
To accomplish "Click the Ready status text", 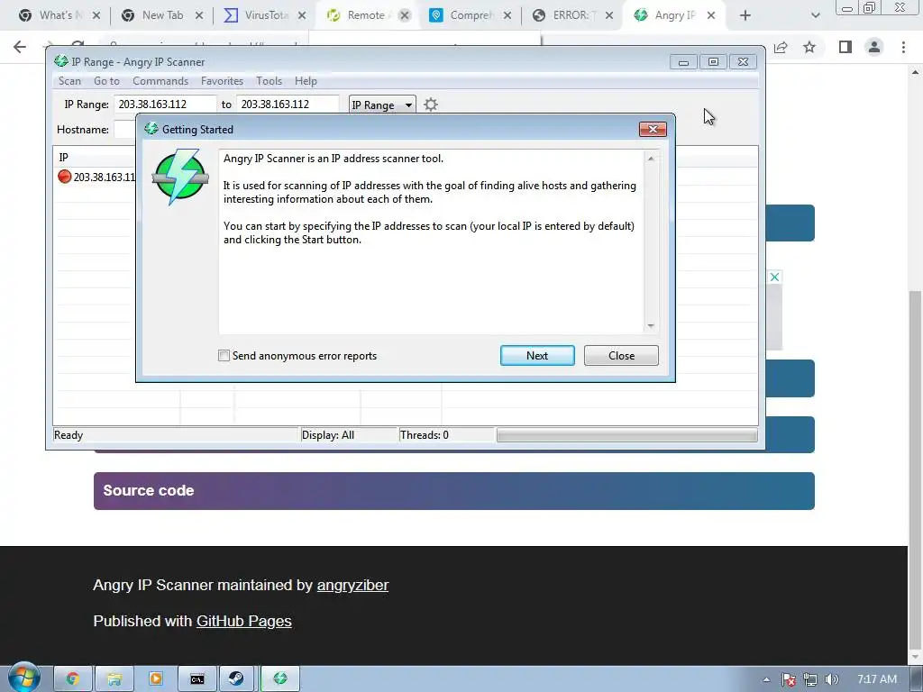I will click(x=69, y=435).
